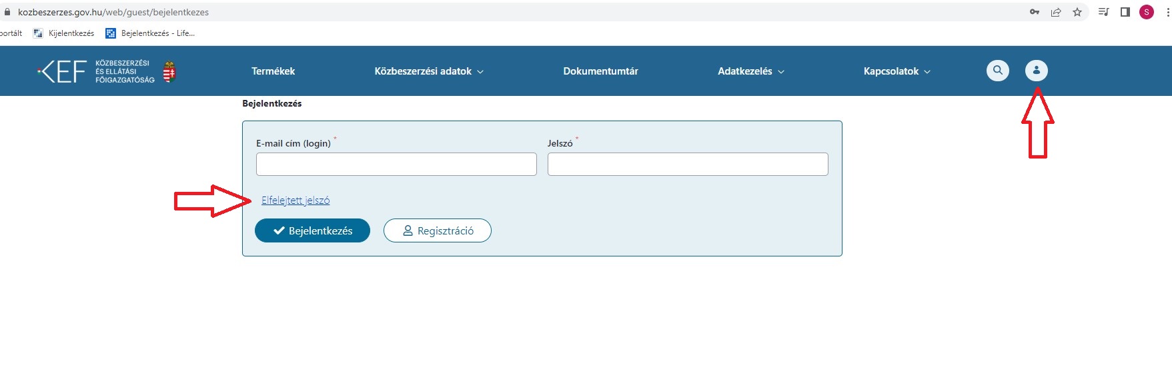The height and width of the screenshot is (377, 1172).
Task: View the site security lock icon
Action: tap(7, 12)
